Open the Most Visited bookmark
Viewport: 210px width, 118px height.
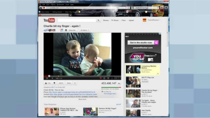[44, 12]
